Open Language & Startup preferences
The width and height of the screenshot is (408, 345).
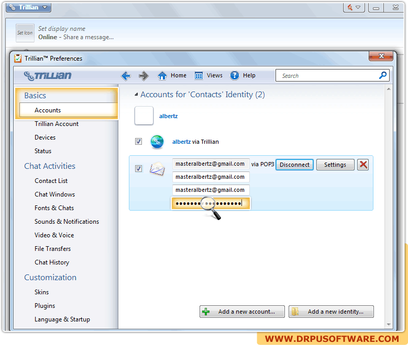click(x=62, y=319)
